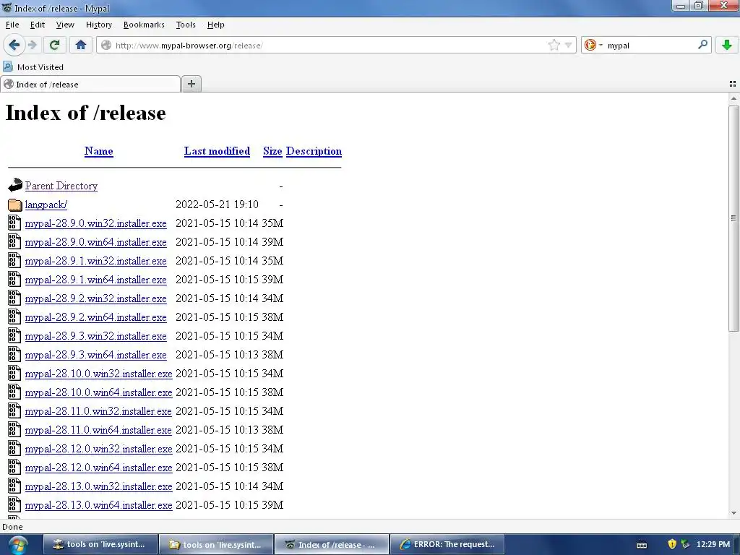Click the 12:29 PM taskbar clock
Image resolution: width=740 pixels, height=555 pixels.
[x=713, y=544]
